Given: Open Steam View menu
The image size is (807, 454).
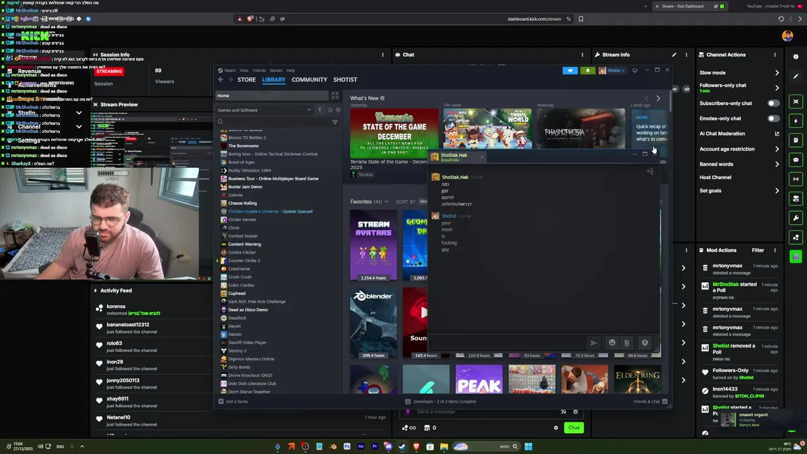Looking at the screenshot, I should click(x=244, y=71).
